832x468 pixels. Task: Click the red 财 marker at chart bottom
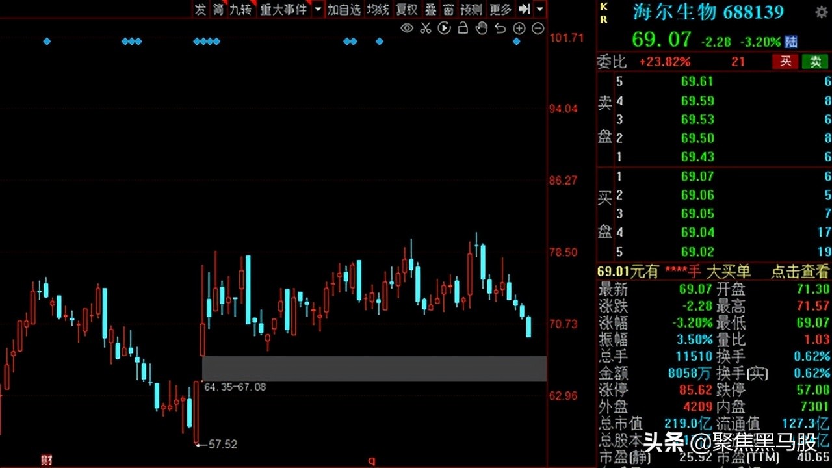[x=47, y=460]
